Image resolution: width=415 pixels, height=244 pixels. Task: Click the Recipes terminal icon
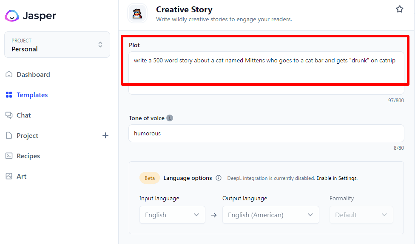point(9,156)
